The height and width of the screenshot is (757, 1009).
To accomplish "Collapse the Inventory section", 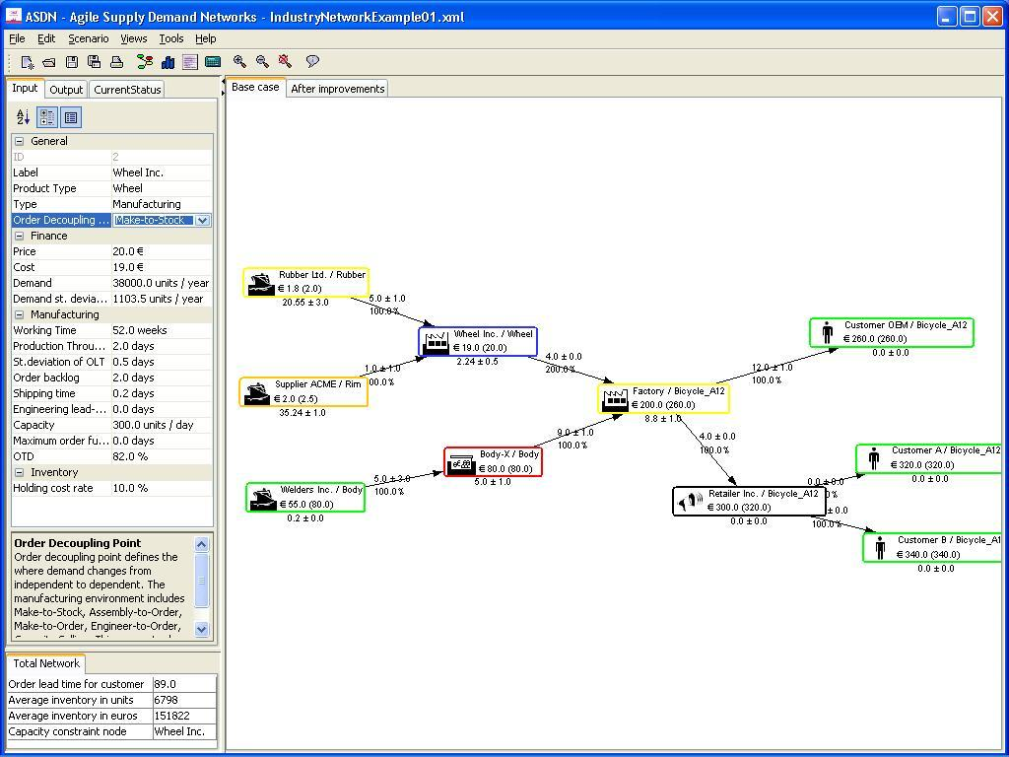I will (20, 472).
